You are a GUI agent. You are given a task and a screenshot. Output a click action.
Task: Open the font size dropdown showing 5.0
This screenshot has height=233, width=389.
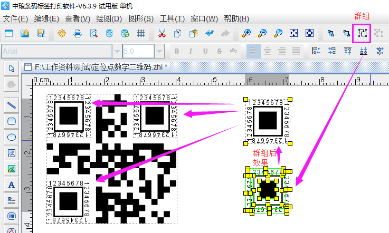point(159,51)
